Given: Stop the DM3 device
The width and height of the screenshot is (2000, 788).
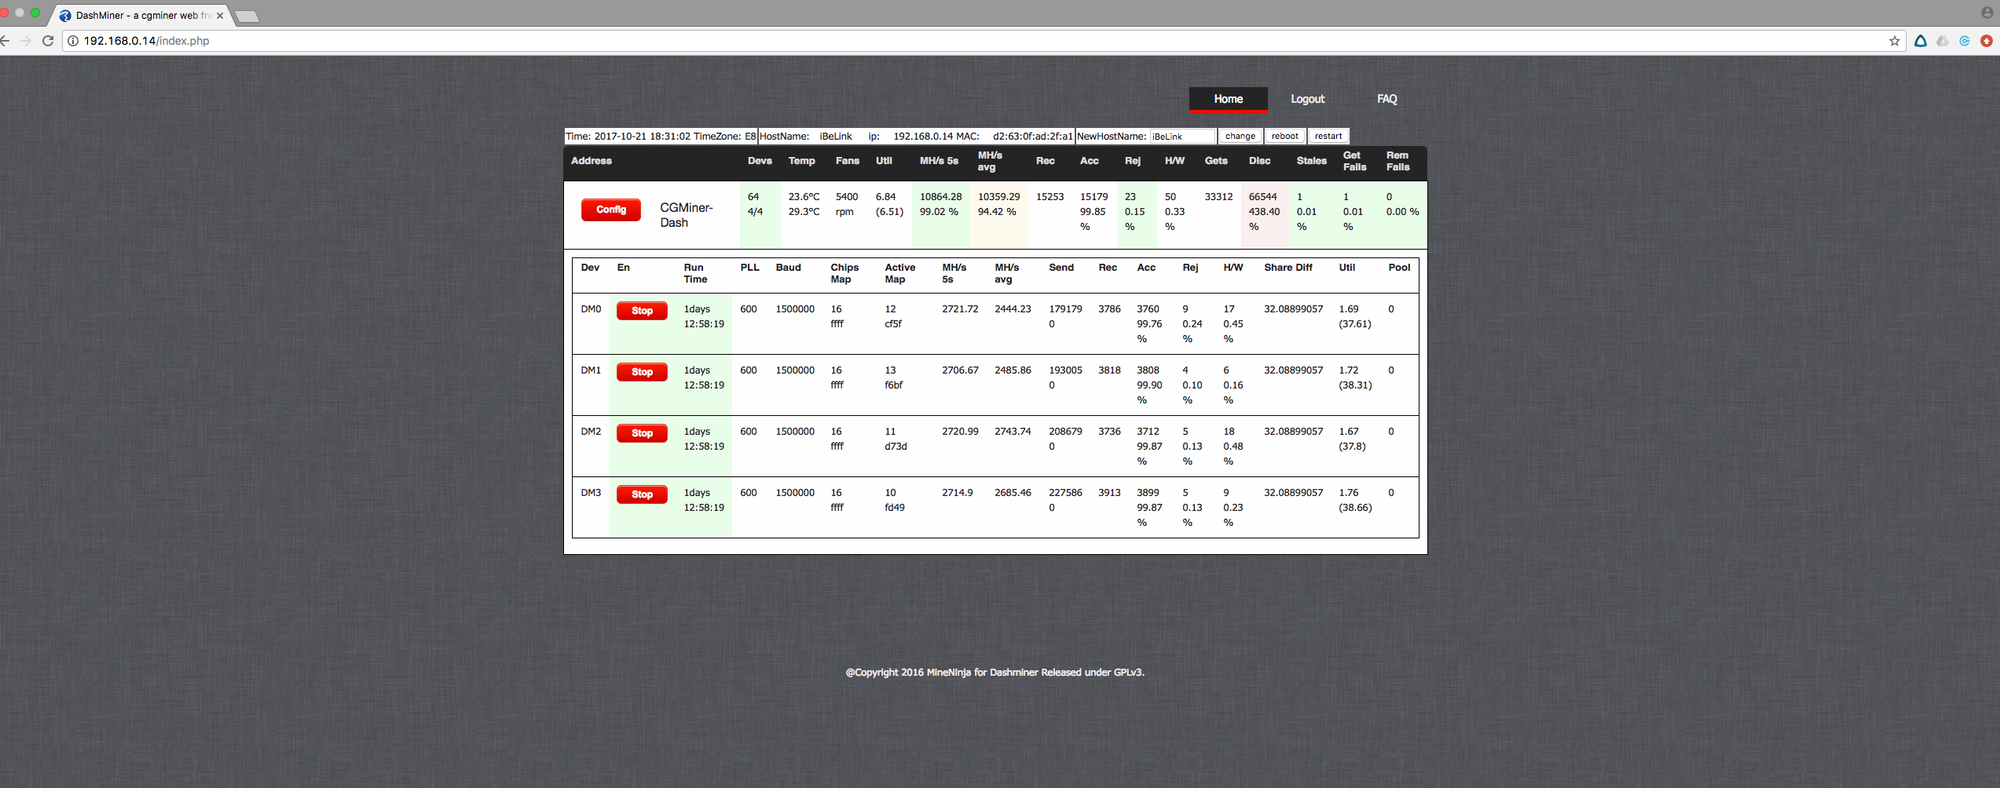Looking at the screenshot, I should pos(641,494).
